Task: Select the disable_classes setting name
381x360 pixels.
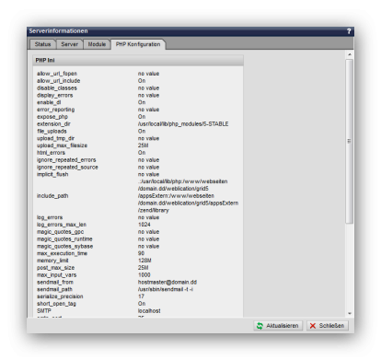Action: (57, 88)
